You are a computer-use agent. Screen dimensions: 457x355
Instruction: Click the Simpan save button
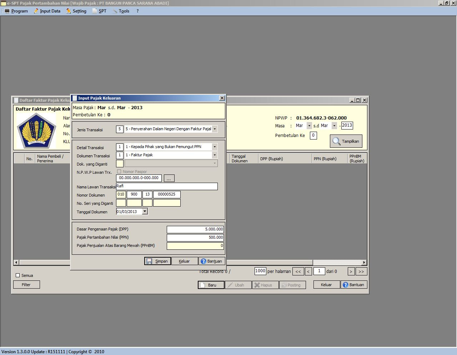click(157, 261)
